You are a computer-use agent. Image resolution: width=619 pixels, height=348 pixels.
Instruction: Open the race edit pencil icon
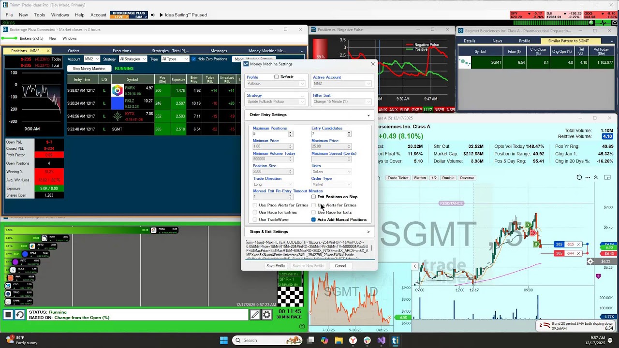coord(255,315)
